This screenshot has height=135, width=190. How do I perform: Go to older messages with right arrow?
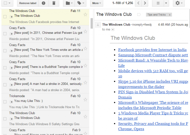[145, 3]
